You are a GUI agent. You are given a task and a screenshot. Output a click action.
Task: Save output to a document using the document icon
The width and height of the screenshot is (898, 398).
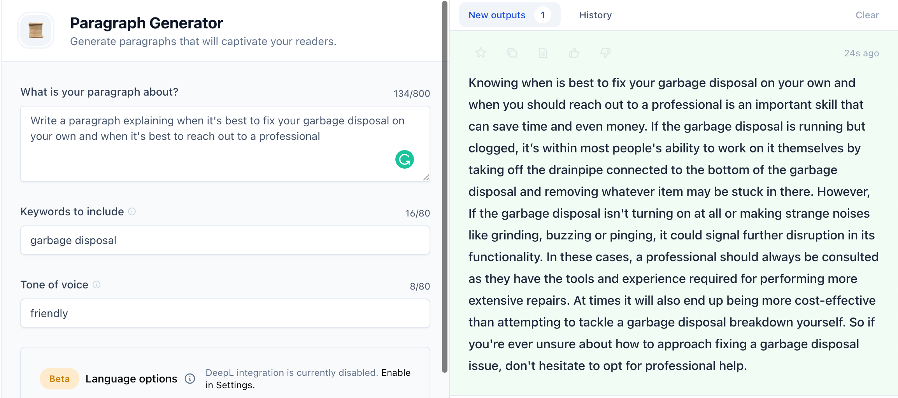pos(543,53)
